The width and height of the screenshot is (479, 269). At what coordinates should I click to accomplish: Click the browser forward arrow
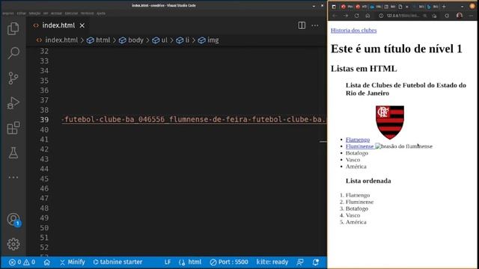click(x=346, y=16)
